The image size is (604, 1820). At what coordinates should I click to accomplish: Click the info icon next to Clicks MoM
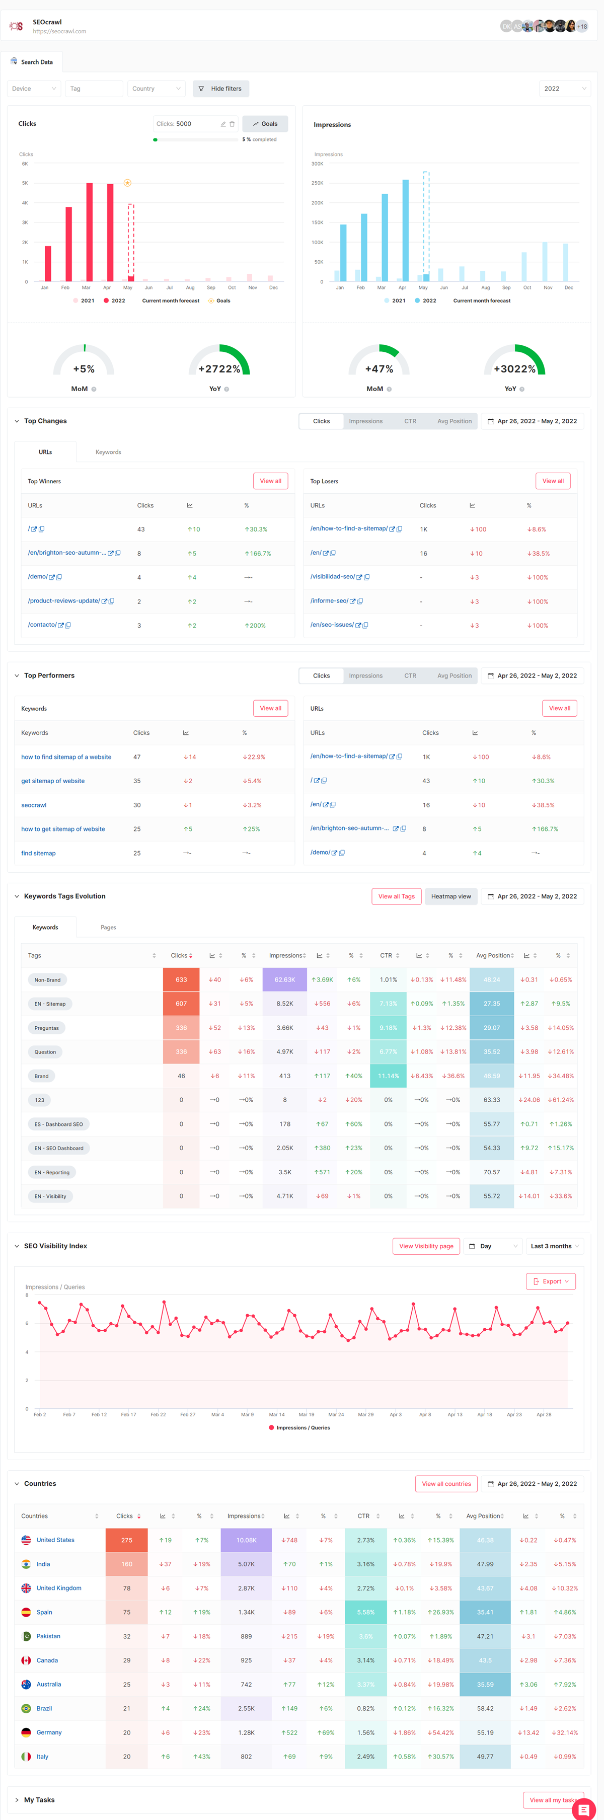(94, 389)
